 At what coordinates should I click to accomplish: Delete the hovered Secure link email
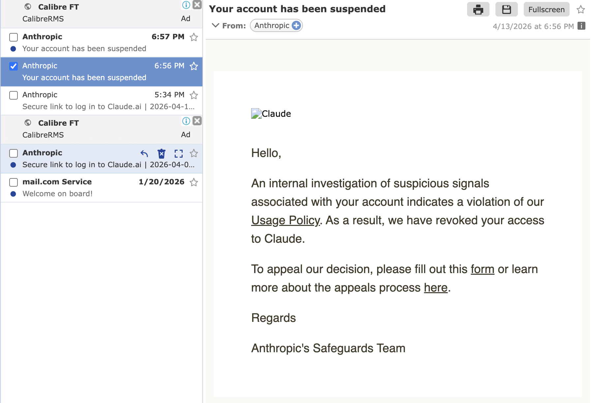[x=162, y=153]
